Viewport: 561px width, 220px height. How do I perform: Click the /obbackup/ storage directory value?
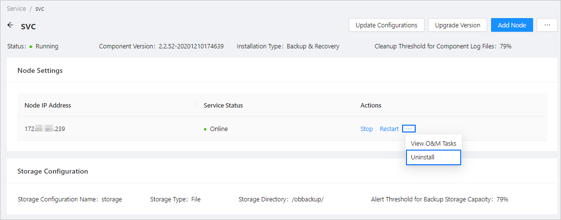pos(308,199)
